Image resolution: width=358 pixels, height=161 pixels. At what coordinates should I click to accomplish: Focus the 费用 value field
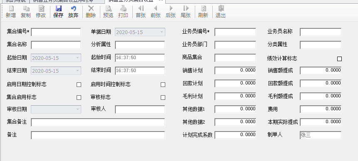click(x=321, y=109)
